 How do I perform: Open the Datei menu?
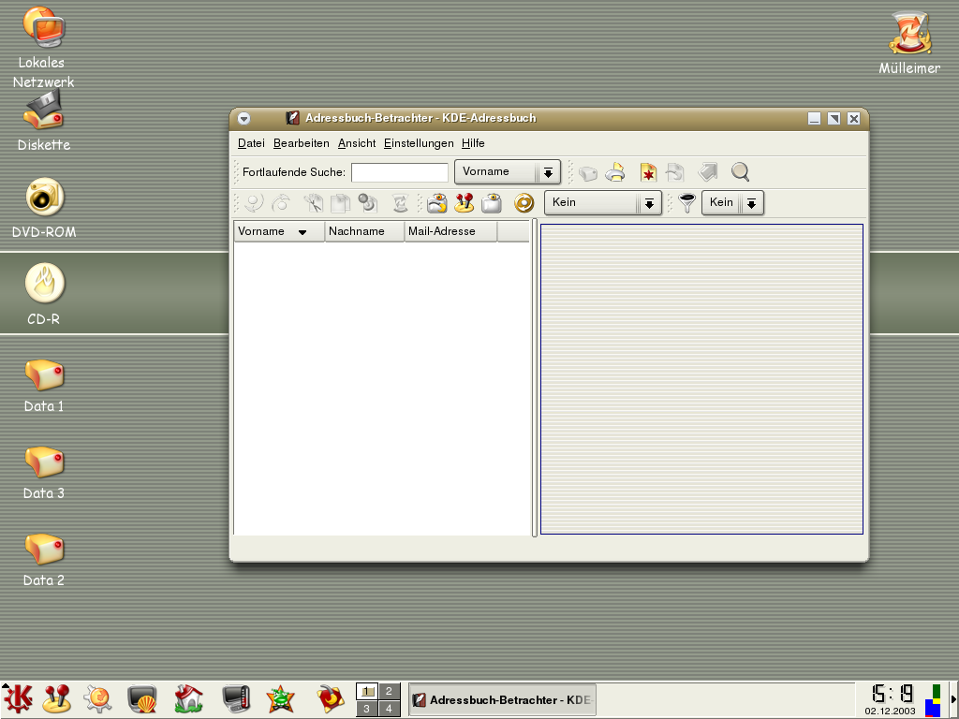[251, 143]
